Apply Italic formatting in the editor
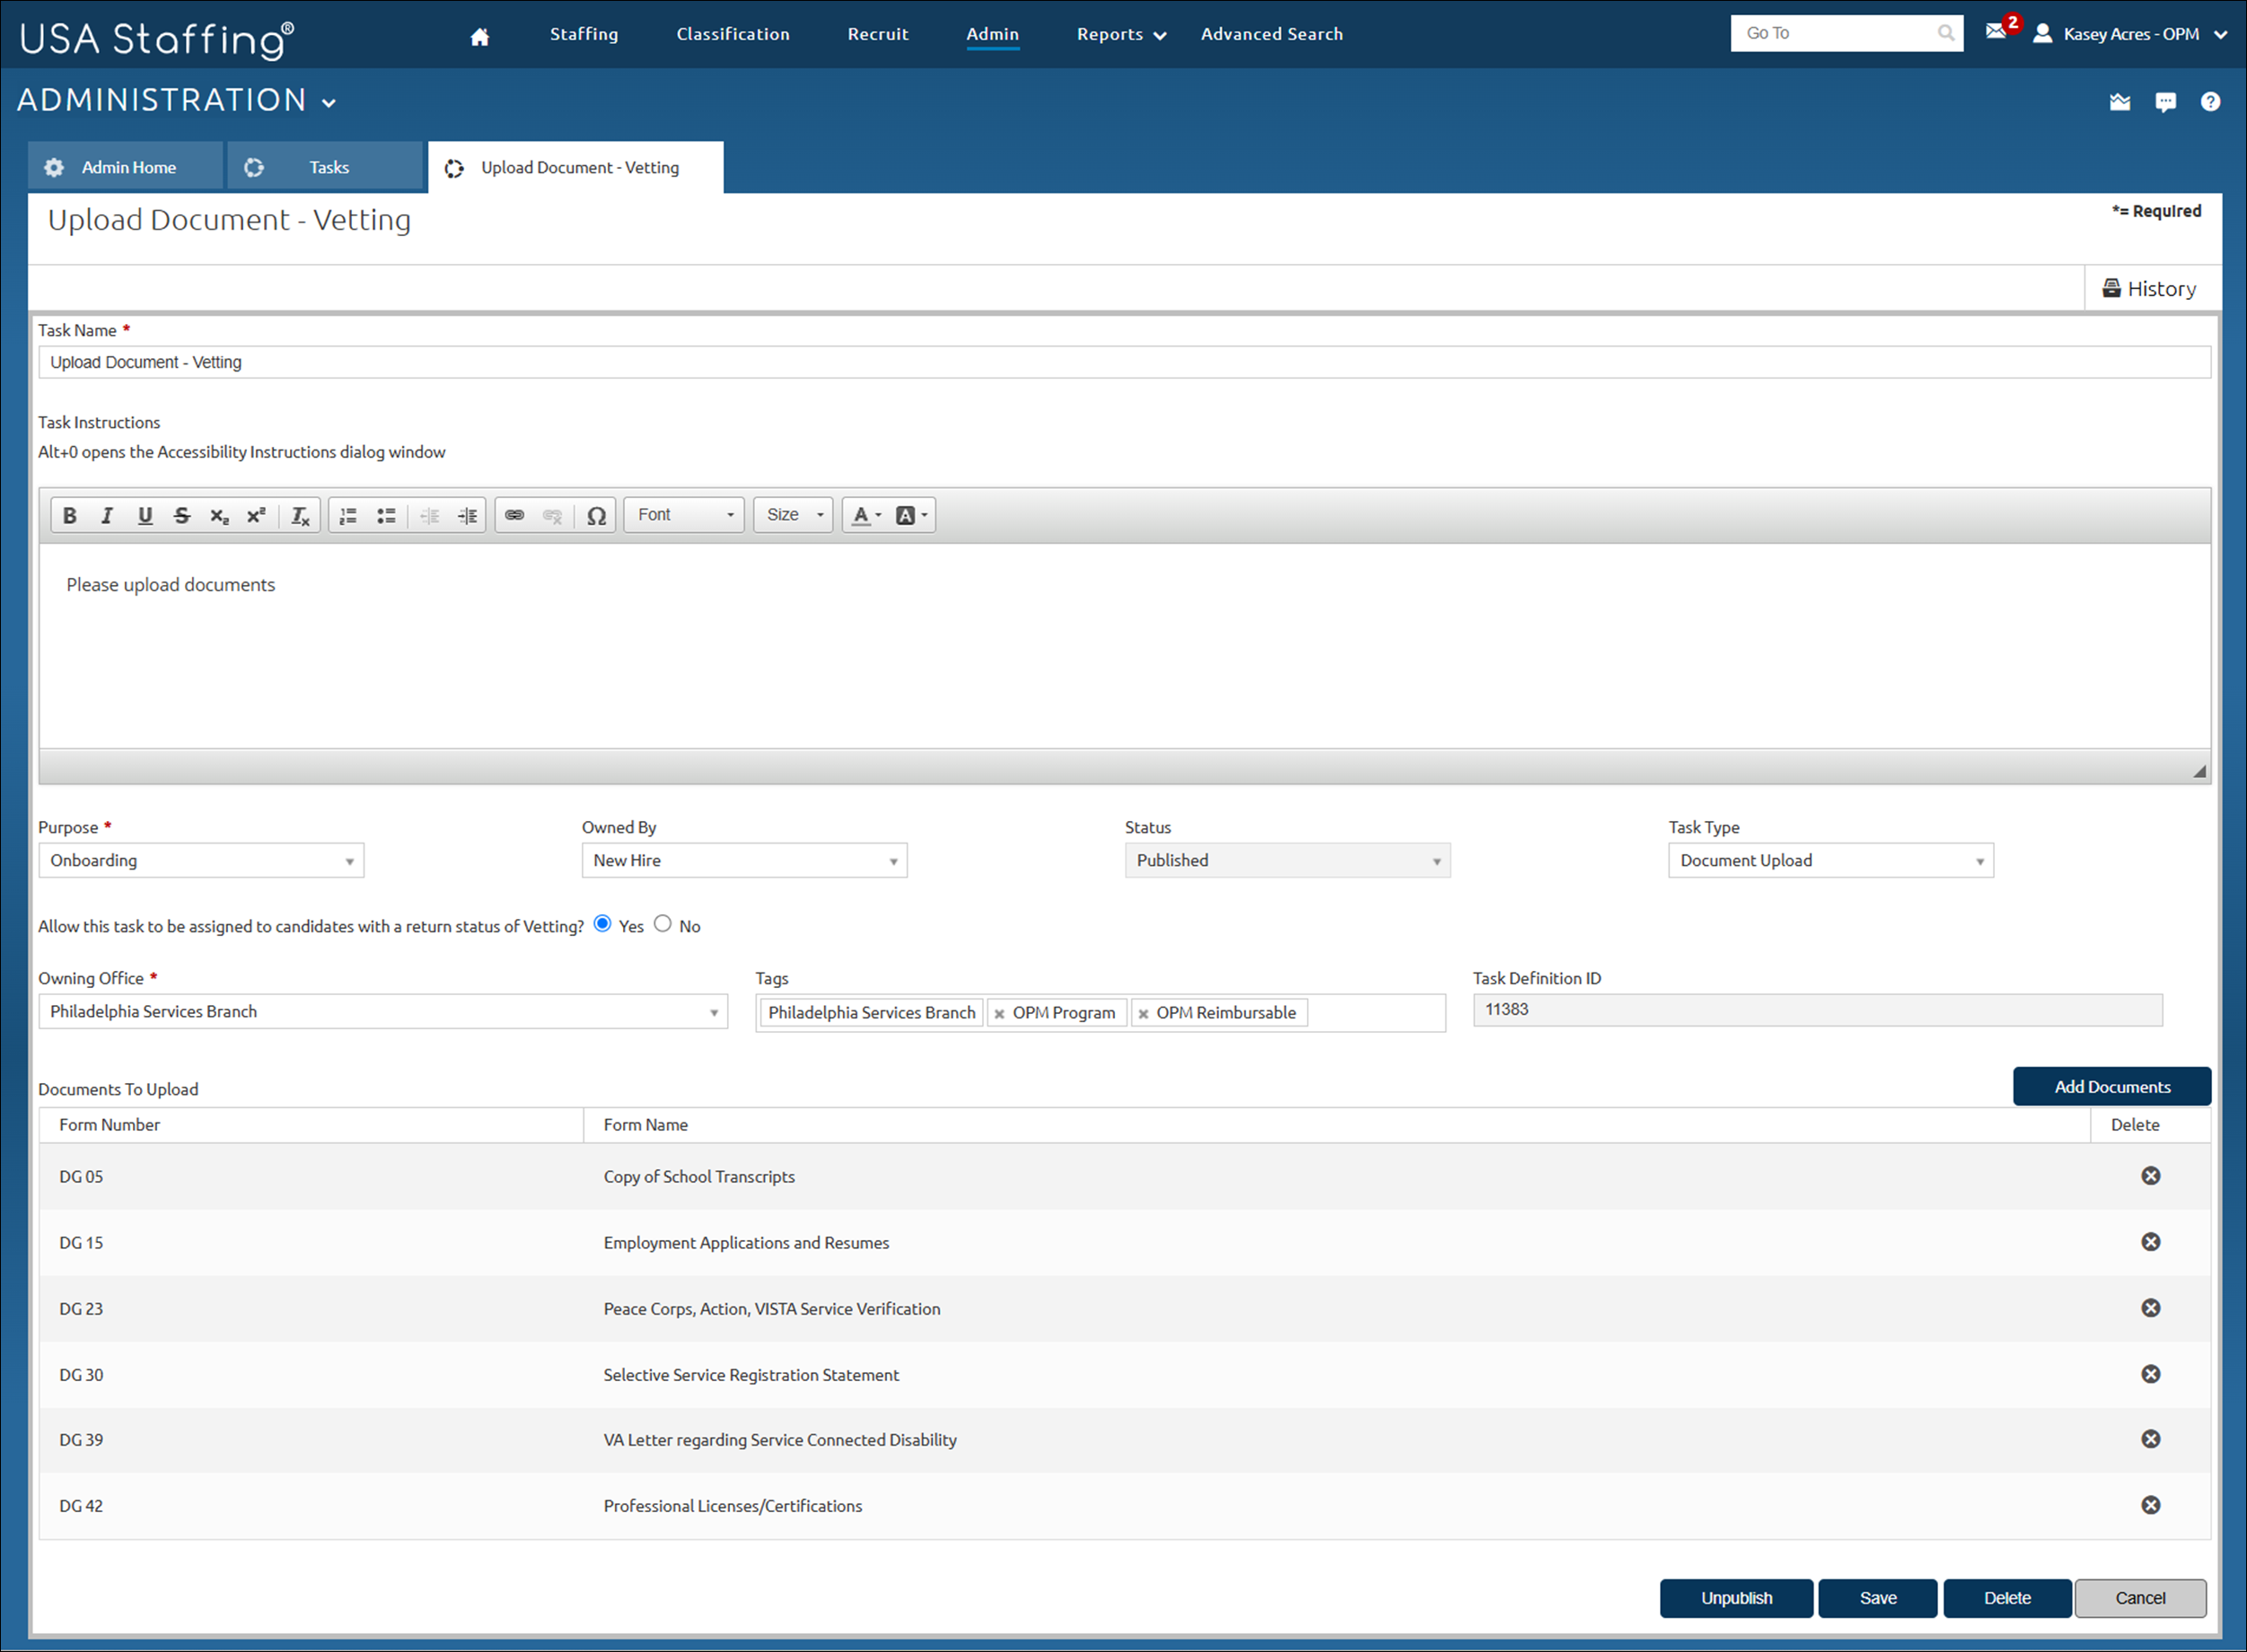Screen dimensions: 2247x1652 [107, 515]
